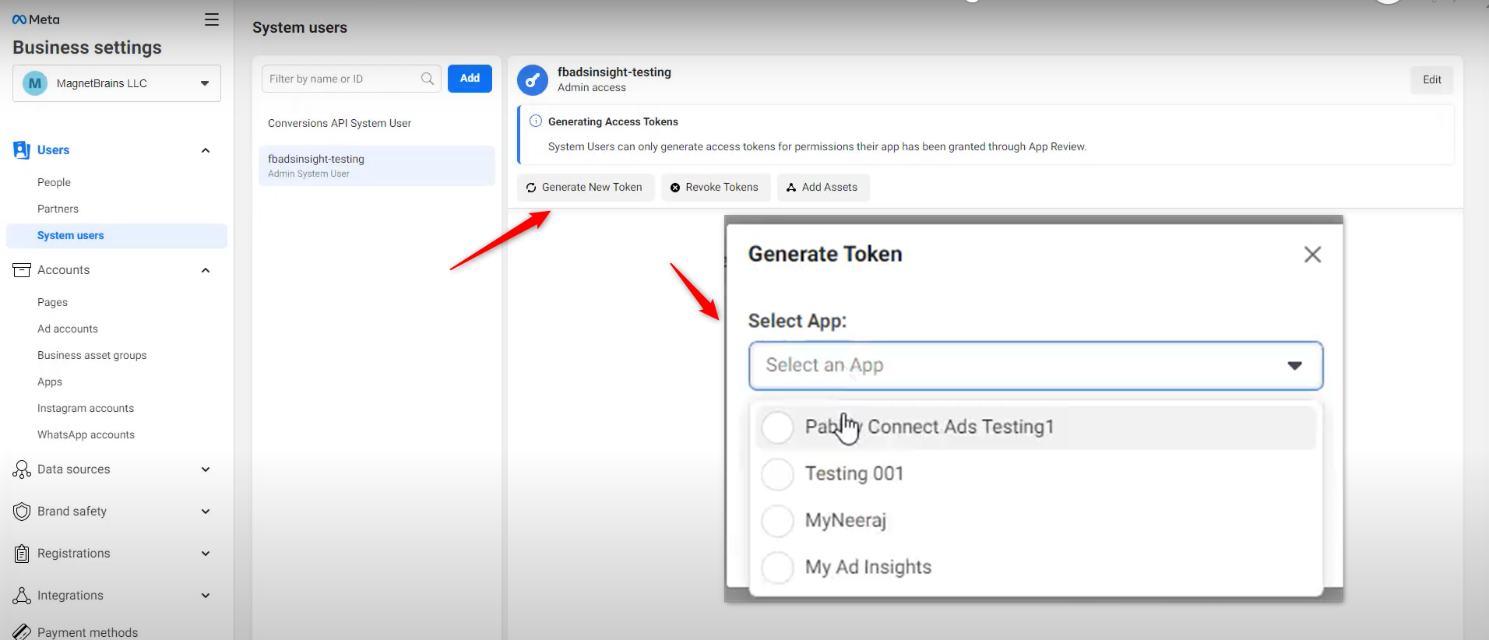Open the MagnetBrains LLC business selector
Viewport: 1489px width, 640px height.
(x=117, y=83)
